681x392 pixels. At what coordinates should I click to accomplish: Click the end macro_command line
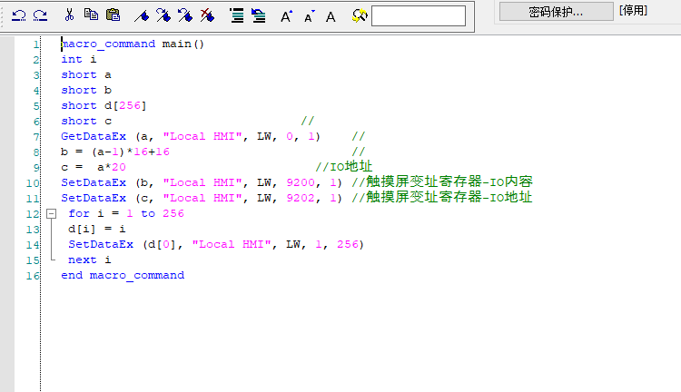pyautogui.click(x=123, y=275)
